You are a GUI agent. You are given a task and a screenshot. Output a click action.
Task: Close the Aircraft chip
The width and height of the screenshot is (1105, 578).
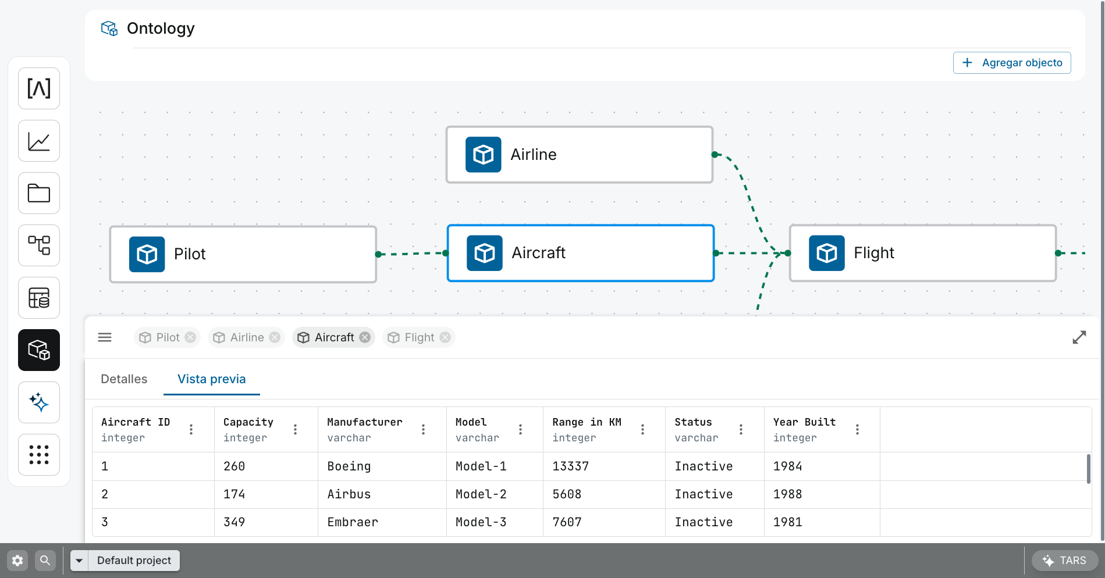(365, 337)
